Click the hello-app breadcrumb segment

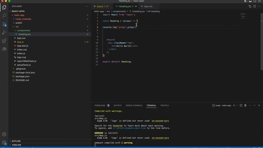(x=99, y=12)
